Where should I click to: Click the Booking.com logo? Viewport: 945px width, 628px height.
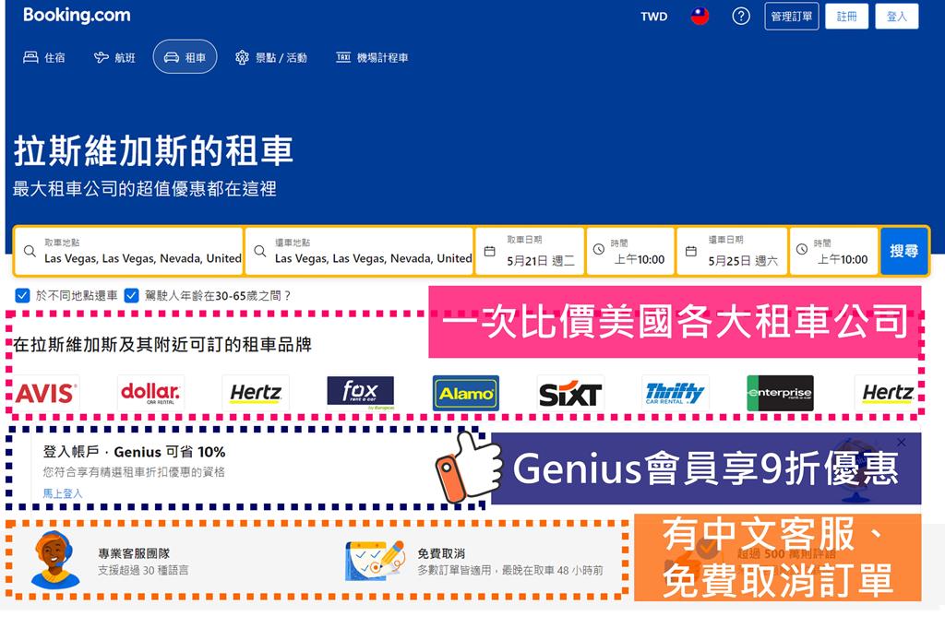tap(77, 15)
